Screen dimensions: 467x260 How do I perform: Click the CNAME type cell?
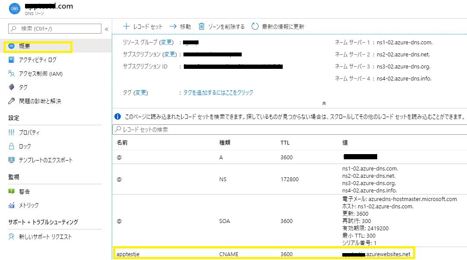pos(229,254)
